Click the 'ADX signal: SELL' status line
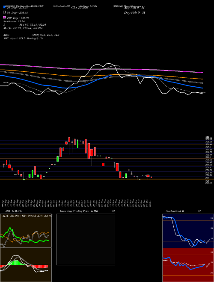Viewport: 214px width, 282px height. pos(23,38)
